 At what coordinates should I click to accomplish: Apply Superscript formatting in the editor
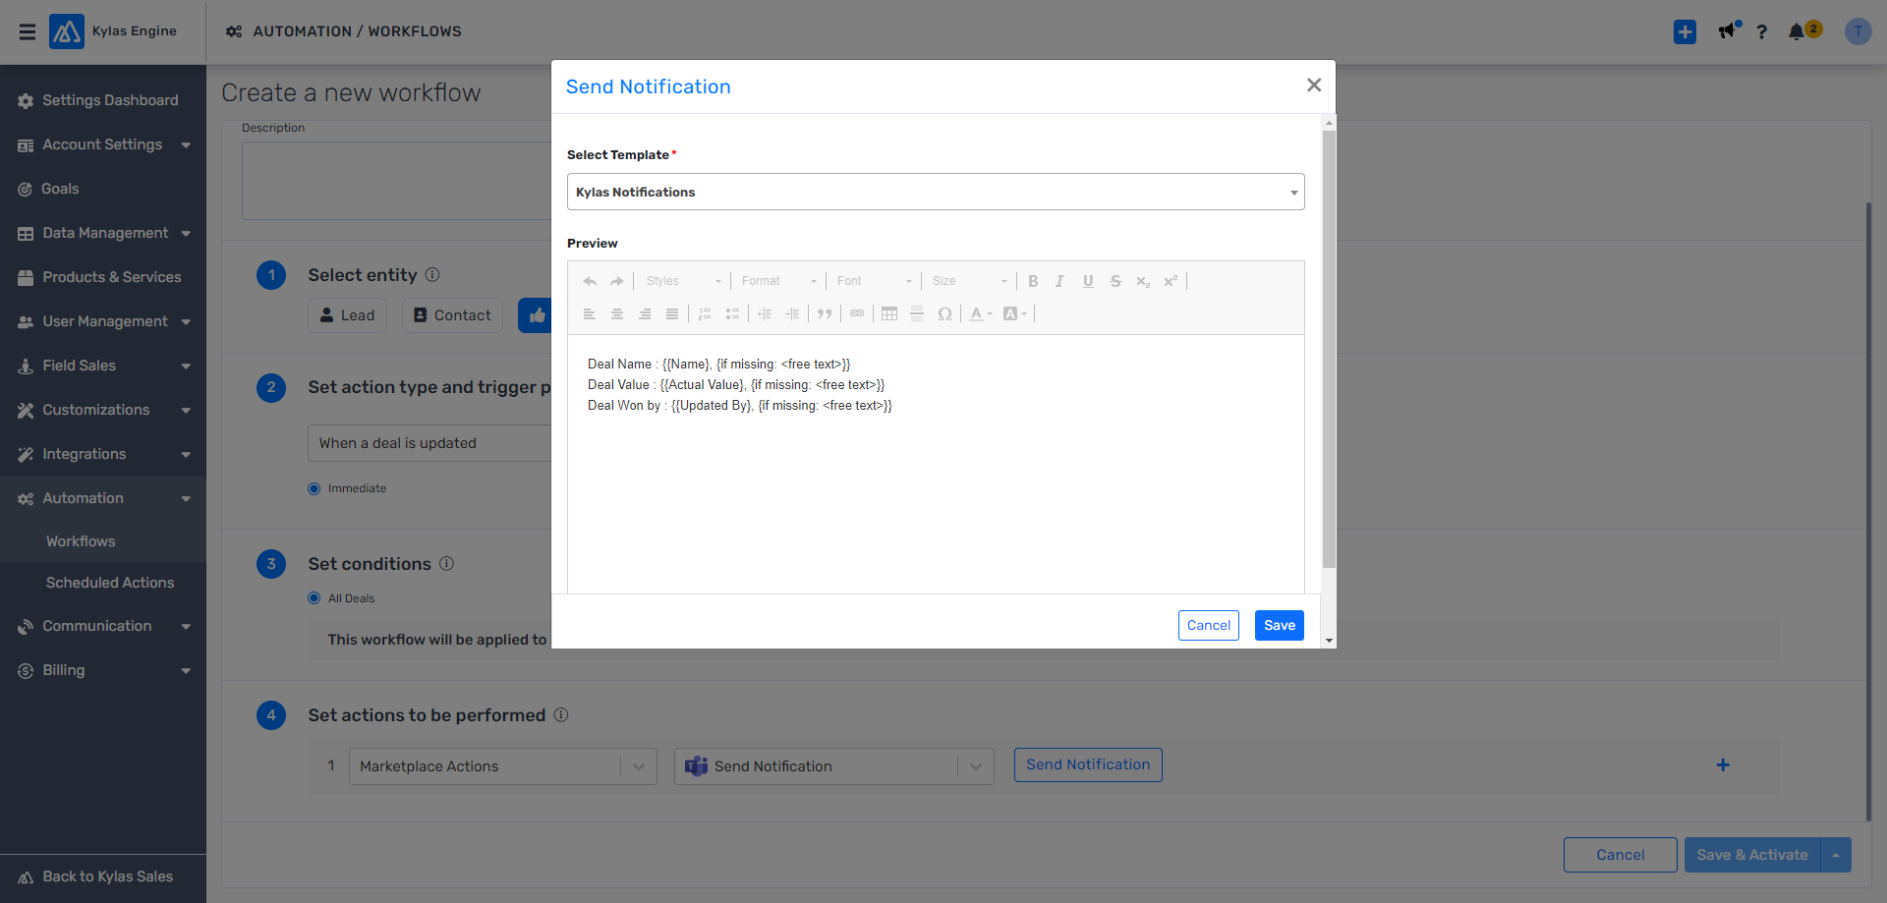[1171, 281]
